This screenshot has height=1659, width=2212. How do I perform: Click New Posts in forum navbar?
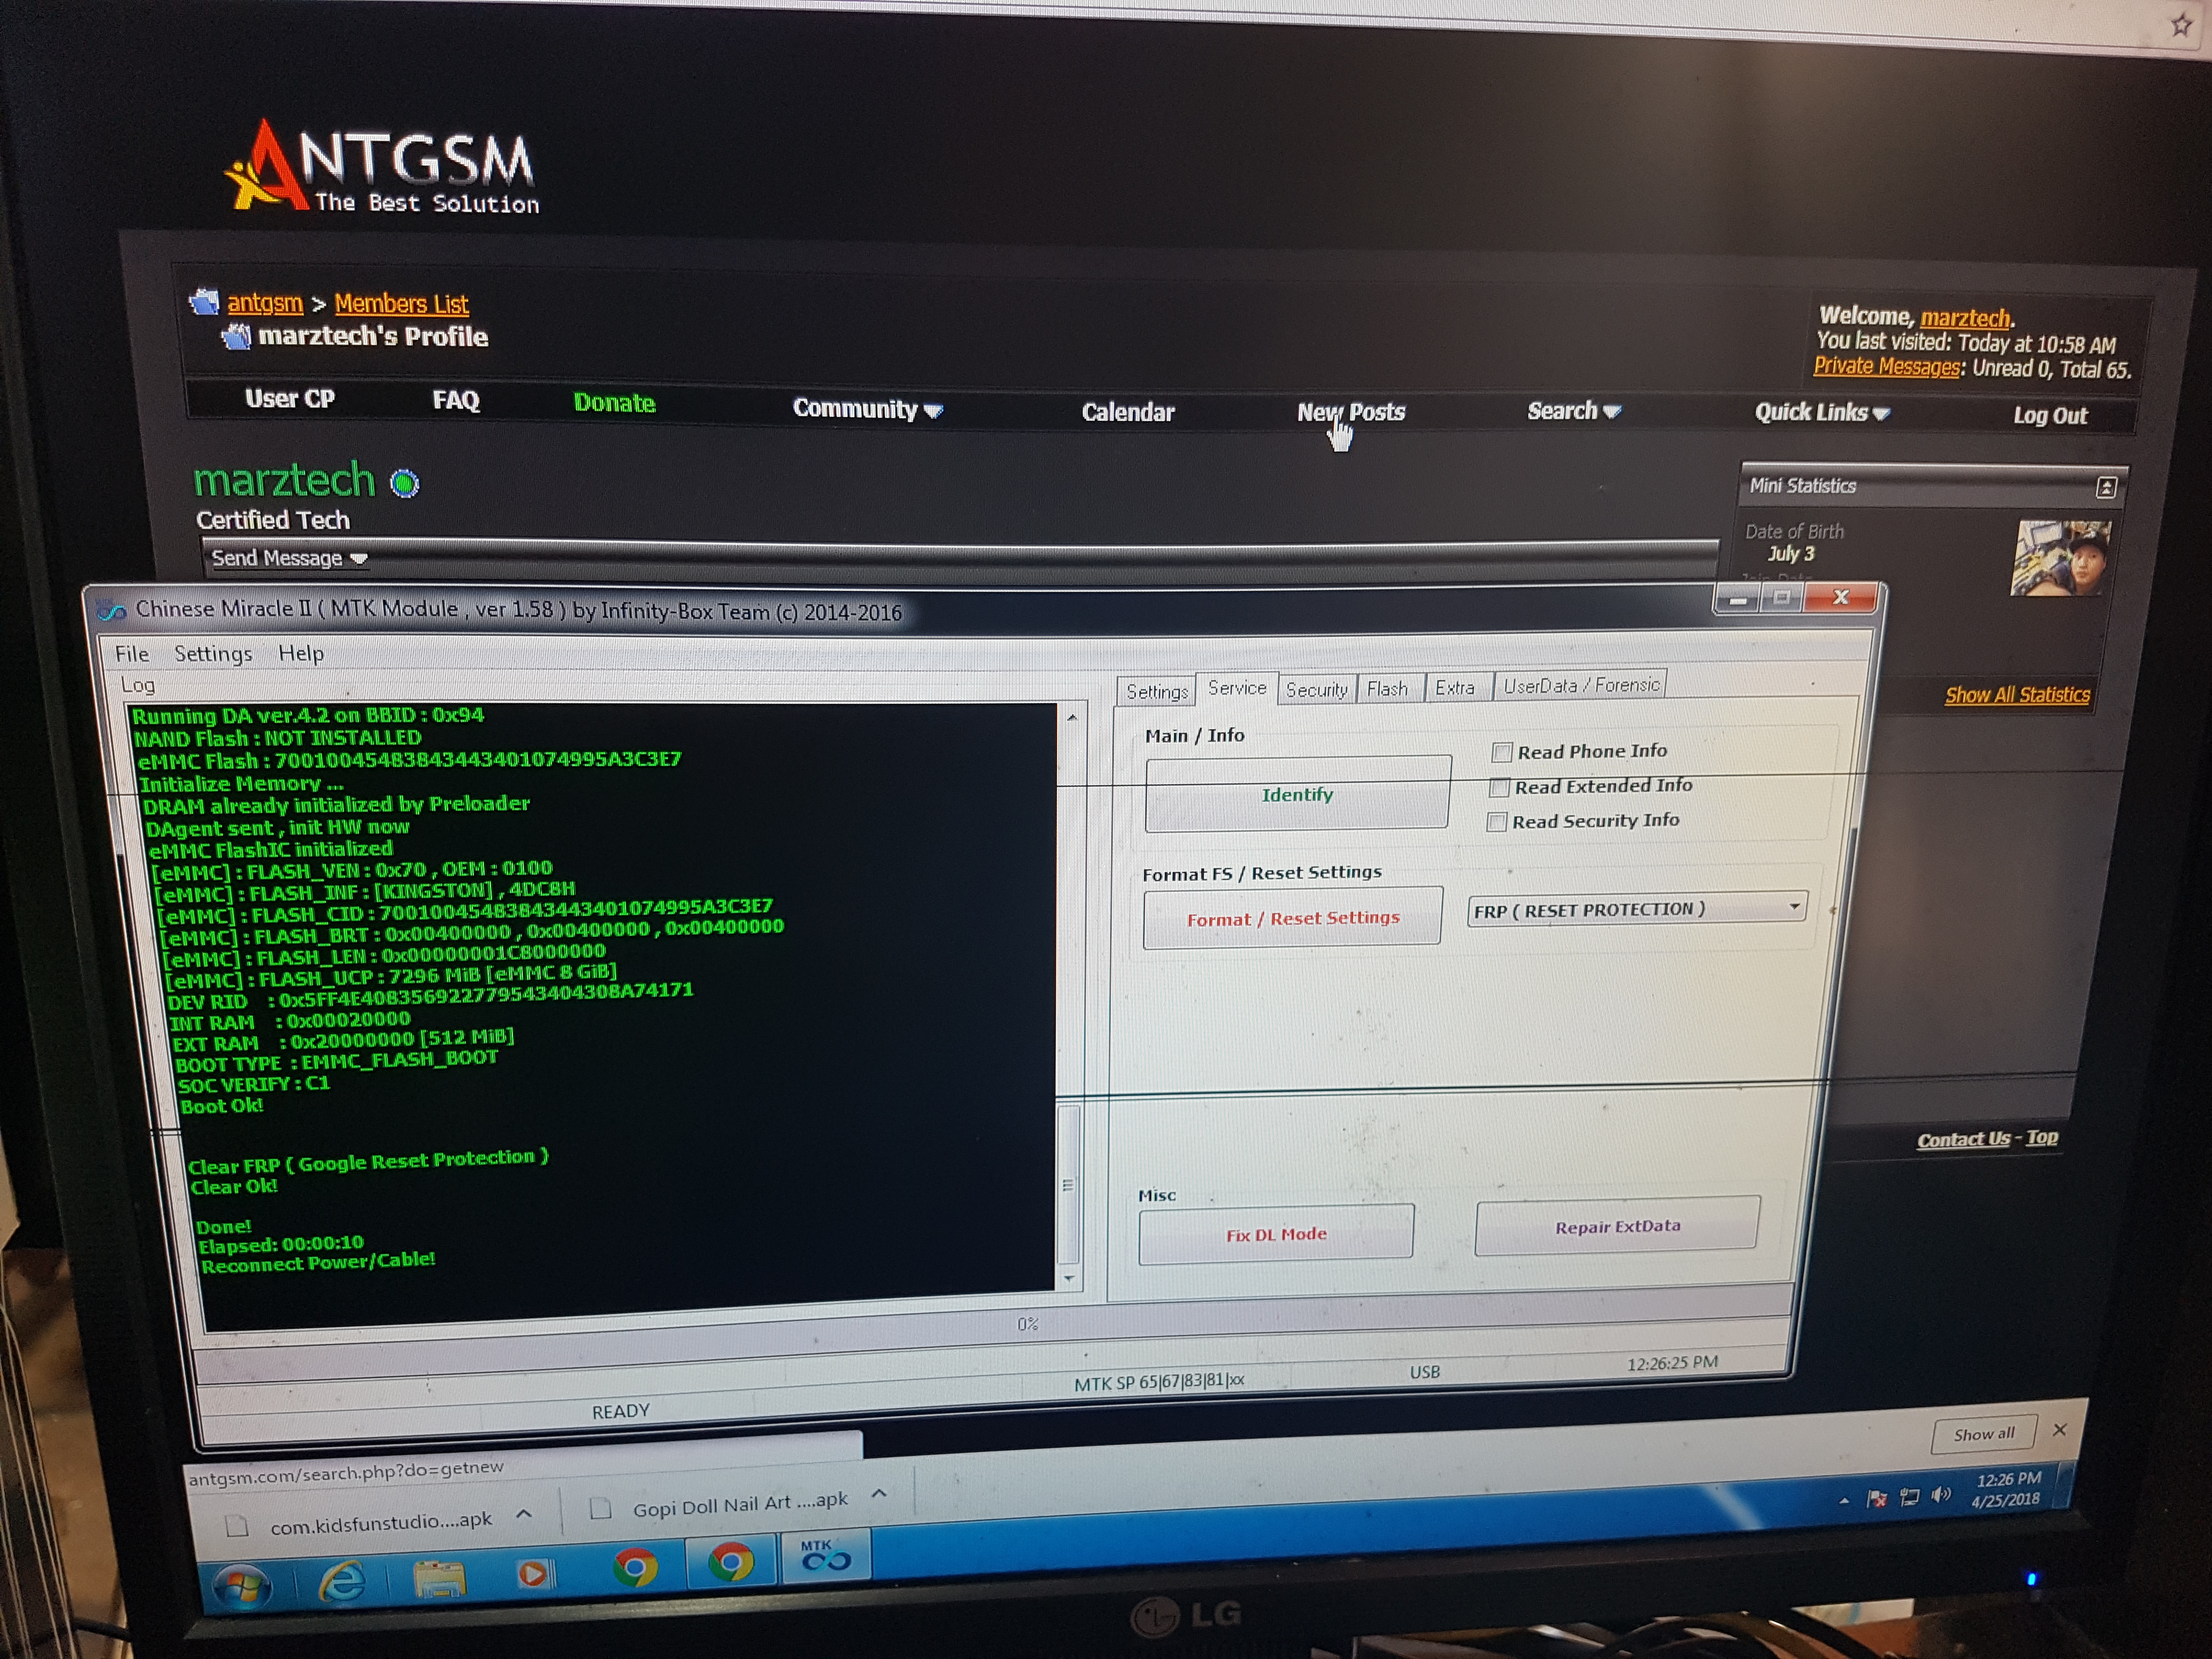[1351, 412]
